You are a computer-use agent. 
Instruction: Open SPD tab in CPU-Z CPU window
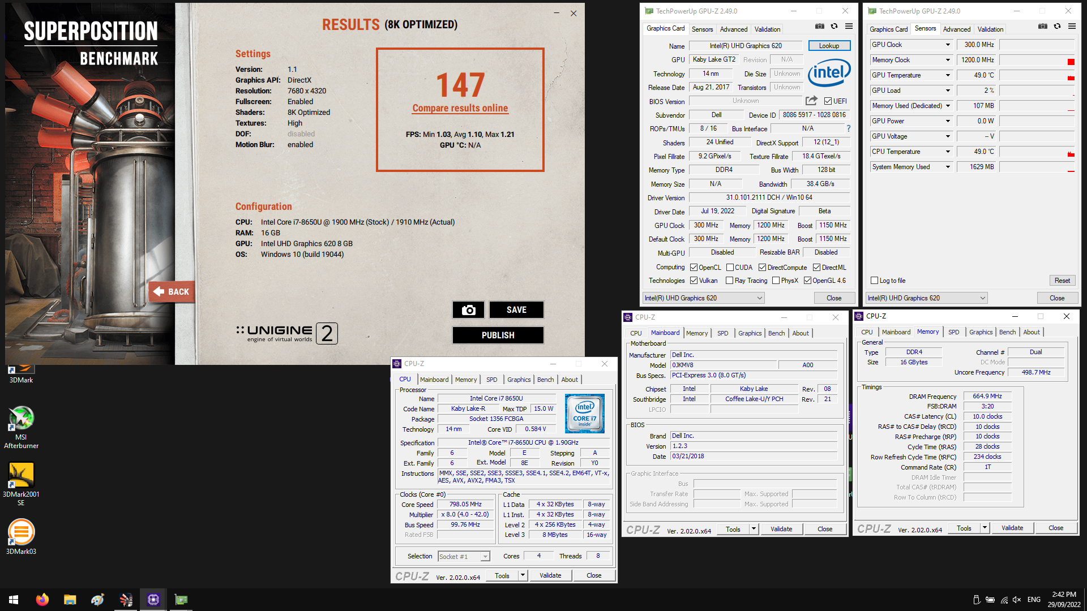(491, 380)
